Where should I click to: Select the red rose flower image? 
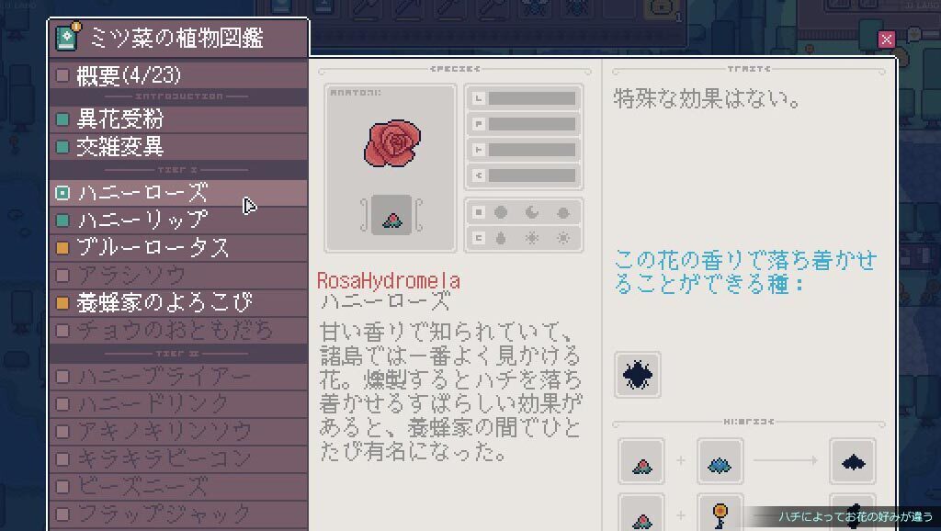(392, 142)
